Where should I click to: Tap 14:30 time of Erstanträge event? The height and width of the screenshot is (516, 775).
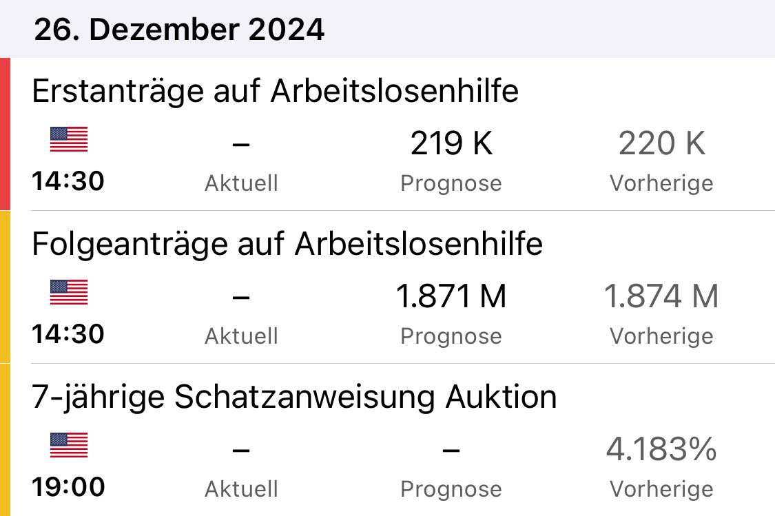(x=68, y=181)
